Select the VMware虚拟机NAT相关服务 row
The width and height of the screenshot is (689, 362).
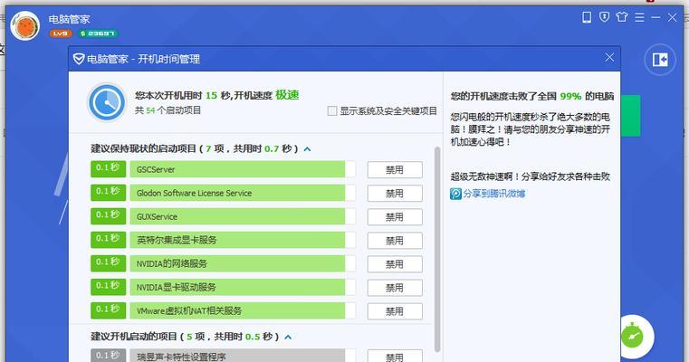coord(242,311)
